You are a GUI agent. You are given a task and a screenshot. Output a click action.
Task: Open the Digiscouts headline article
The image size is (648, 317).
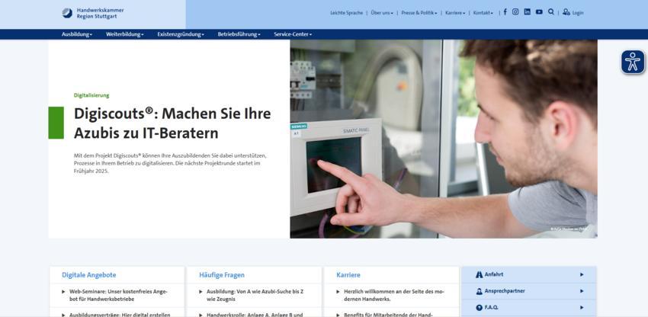coord(172,123)
